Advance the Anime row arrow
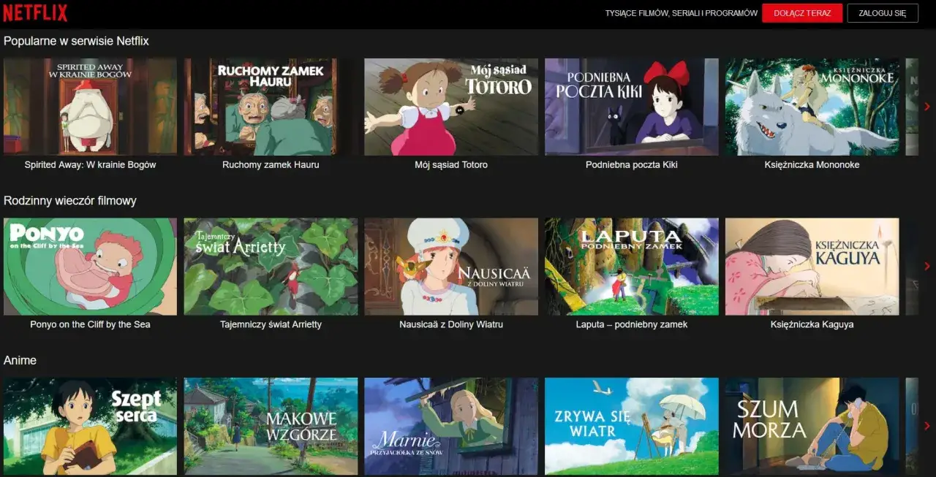This screenshot has width=936, height=477. click(x=927, y=426)
